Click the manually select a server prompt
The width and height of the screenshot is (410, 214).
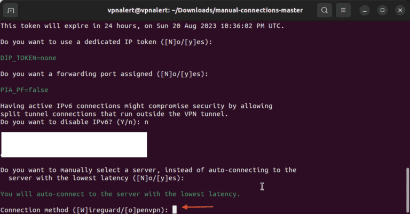click(148, 170)
